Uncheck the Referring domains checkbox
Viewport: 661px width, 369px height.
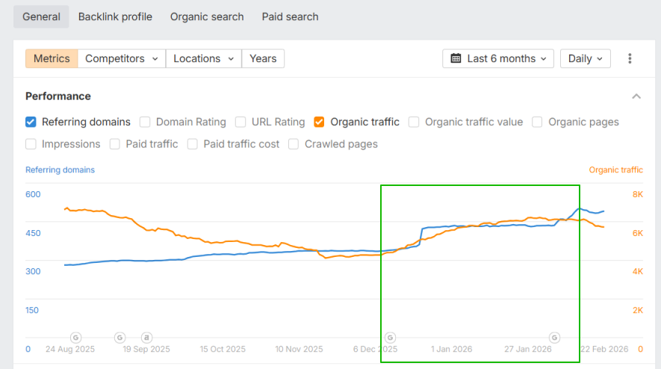point(31,122)
